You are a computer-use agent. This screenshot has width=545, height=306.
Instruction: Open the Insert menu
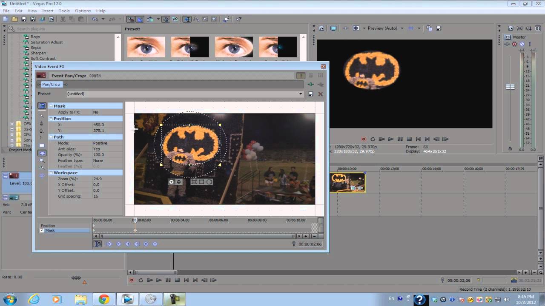[x=48, y=11]
